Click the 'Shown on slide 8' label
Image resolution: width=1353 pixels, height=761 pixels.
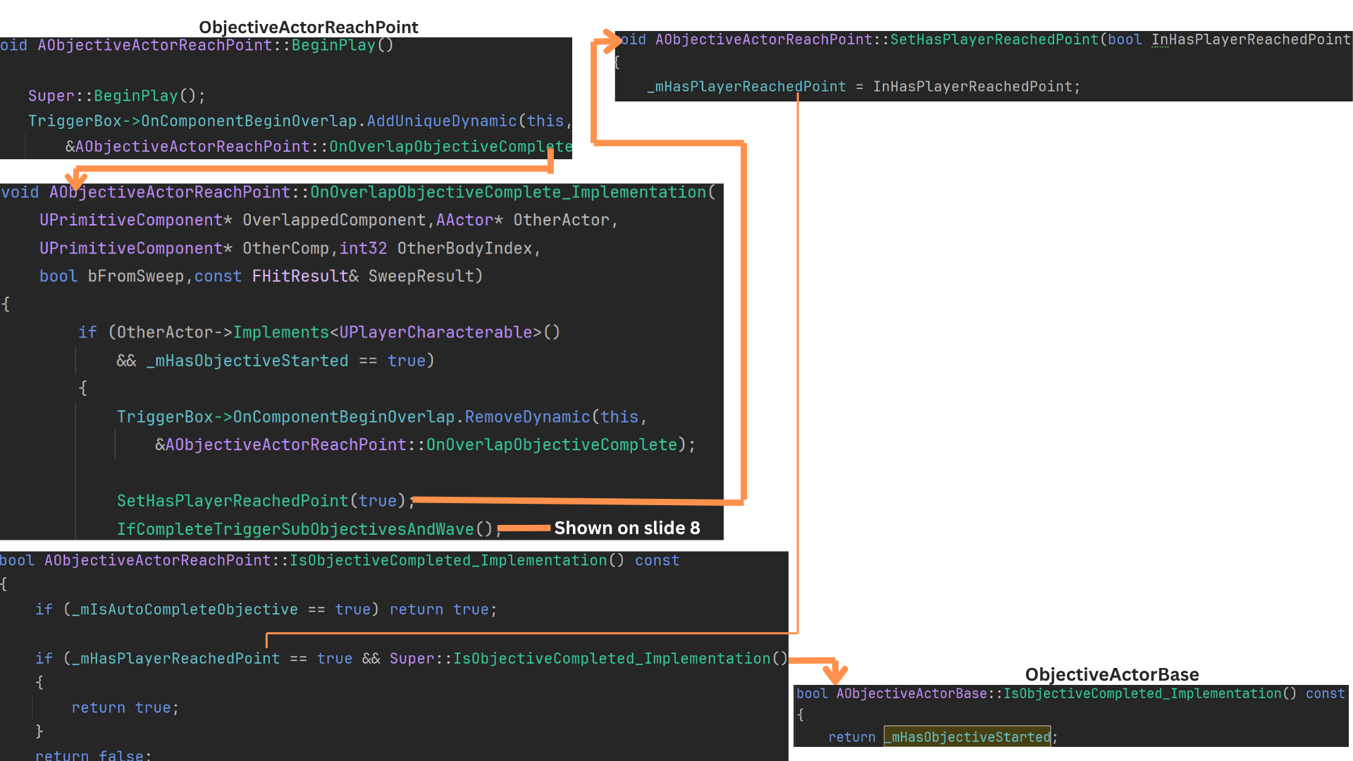click(x=626, y=528)
